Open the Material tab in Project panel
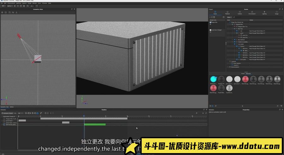This screenshot has height=155, width=284. [227, 13]
